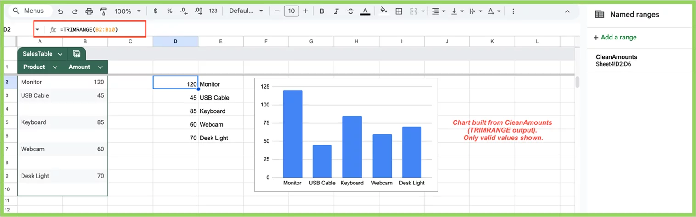
Task: Click the vertical scrollbar thumb
Action: (x=578, y=82)
